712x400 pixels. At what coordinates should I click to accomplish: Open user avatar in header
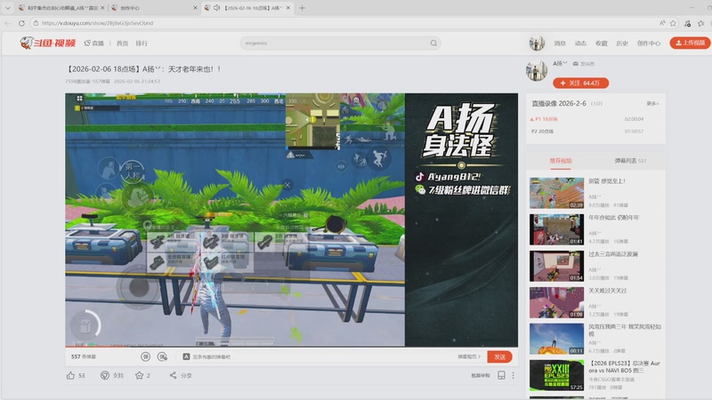click(x=537, y=43)
